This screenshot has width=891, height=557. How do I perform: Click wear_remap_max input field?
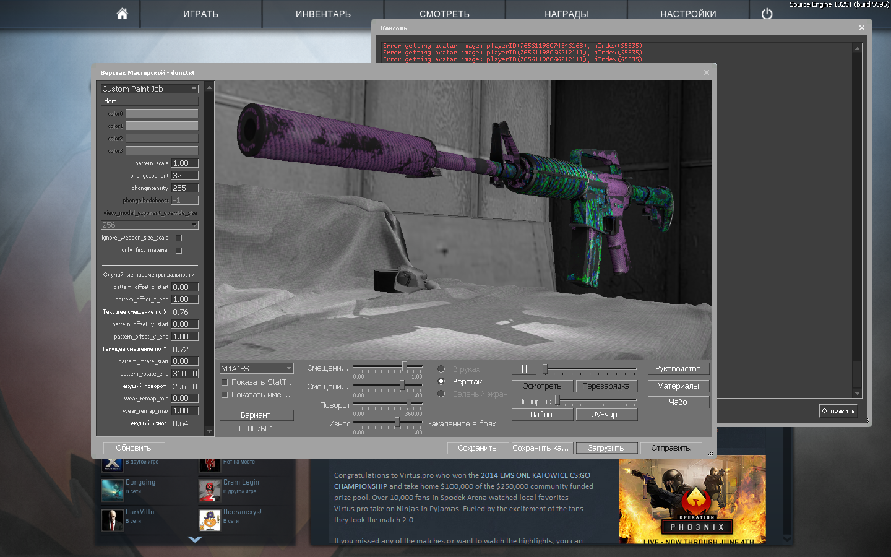click(185, 410)
